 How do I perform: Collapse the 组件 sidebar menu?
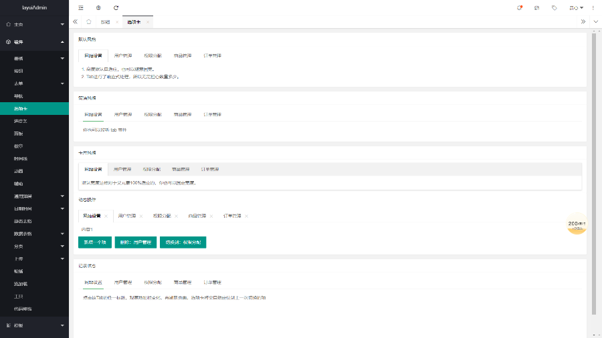point(35,42)
